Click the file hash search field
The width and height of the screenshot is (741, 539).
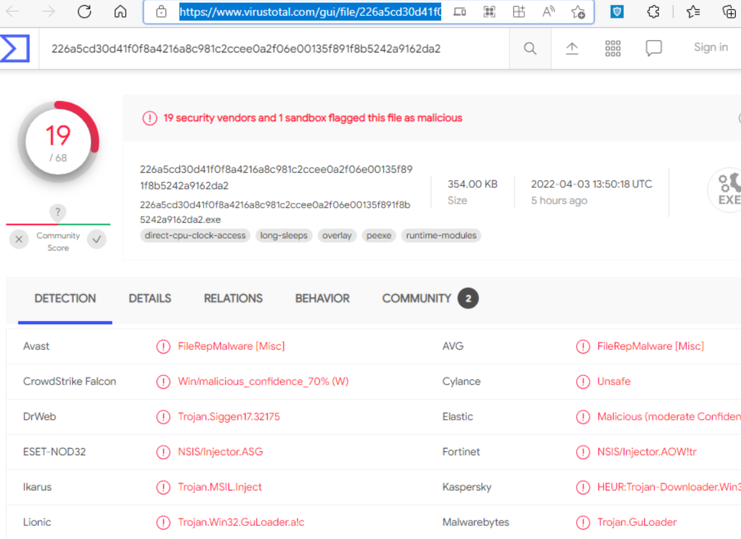275,48
